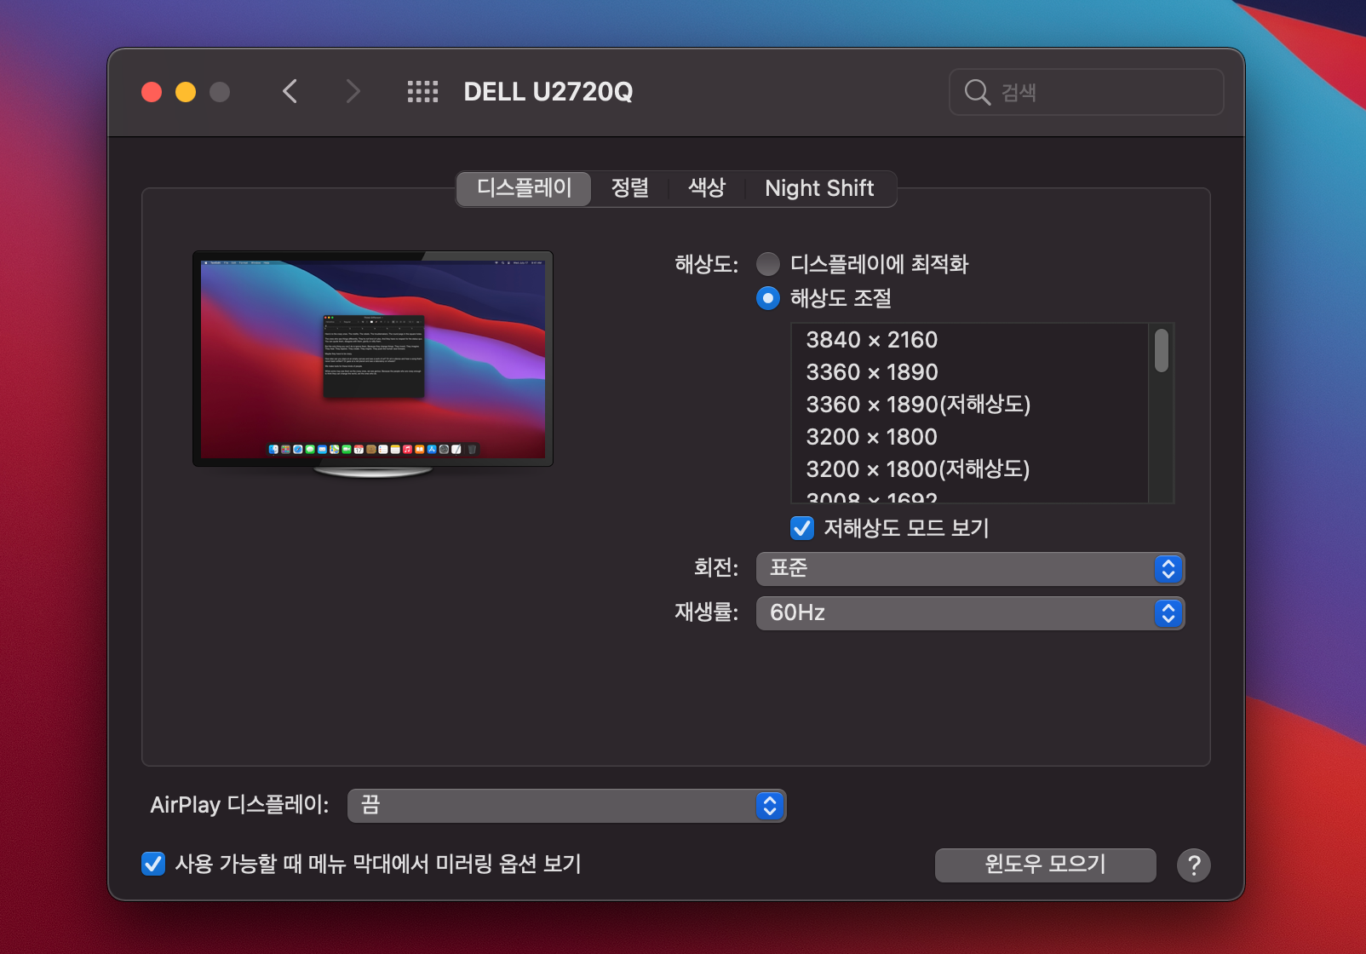Click the monitor preview thumbnail
Screen dimensions: 1366x954
tap(373, 364)
